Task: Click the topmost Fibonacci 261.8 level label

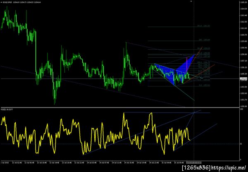Action: [203, 26]
